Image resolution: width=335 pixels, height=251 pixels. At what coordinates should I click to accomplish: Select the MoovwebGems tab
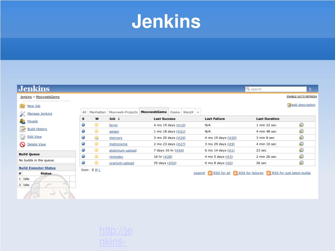pyautogui.click(x=154, y=112)
